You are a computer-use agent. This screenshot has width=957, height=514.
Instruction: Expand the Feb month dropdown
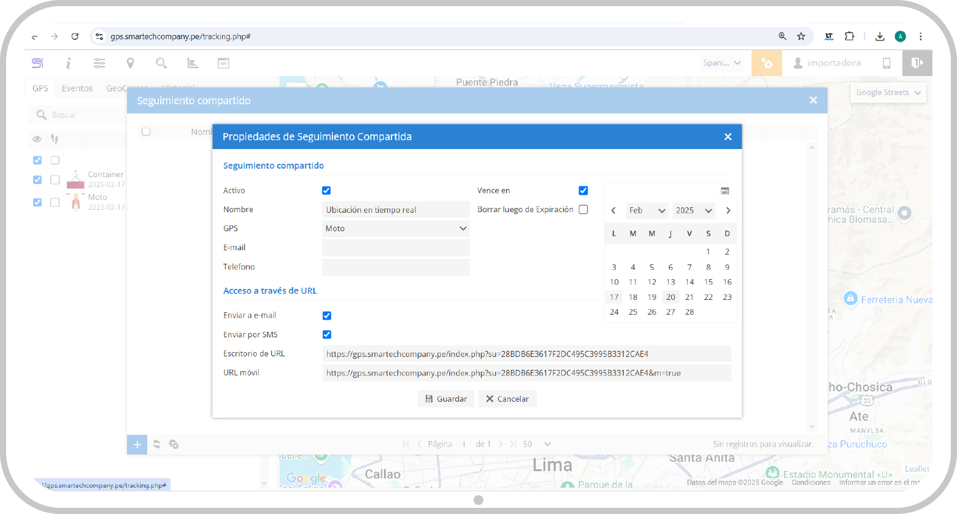647,210
